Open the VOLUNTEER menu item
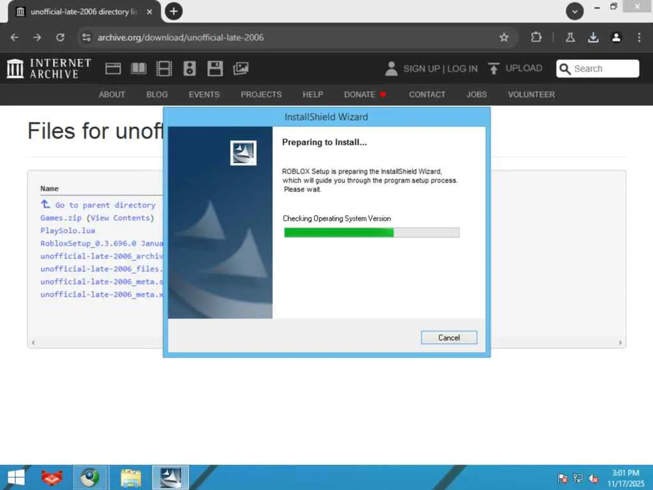This screenshot has width=653, height=490. click(531, 94)
